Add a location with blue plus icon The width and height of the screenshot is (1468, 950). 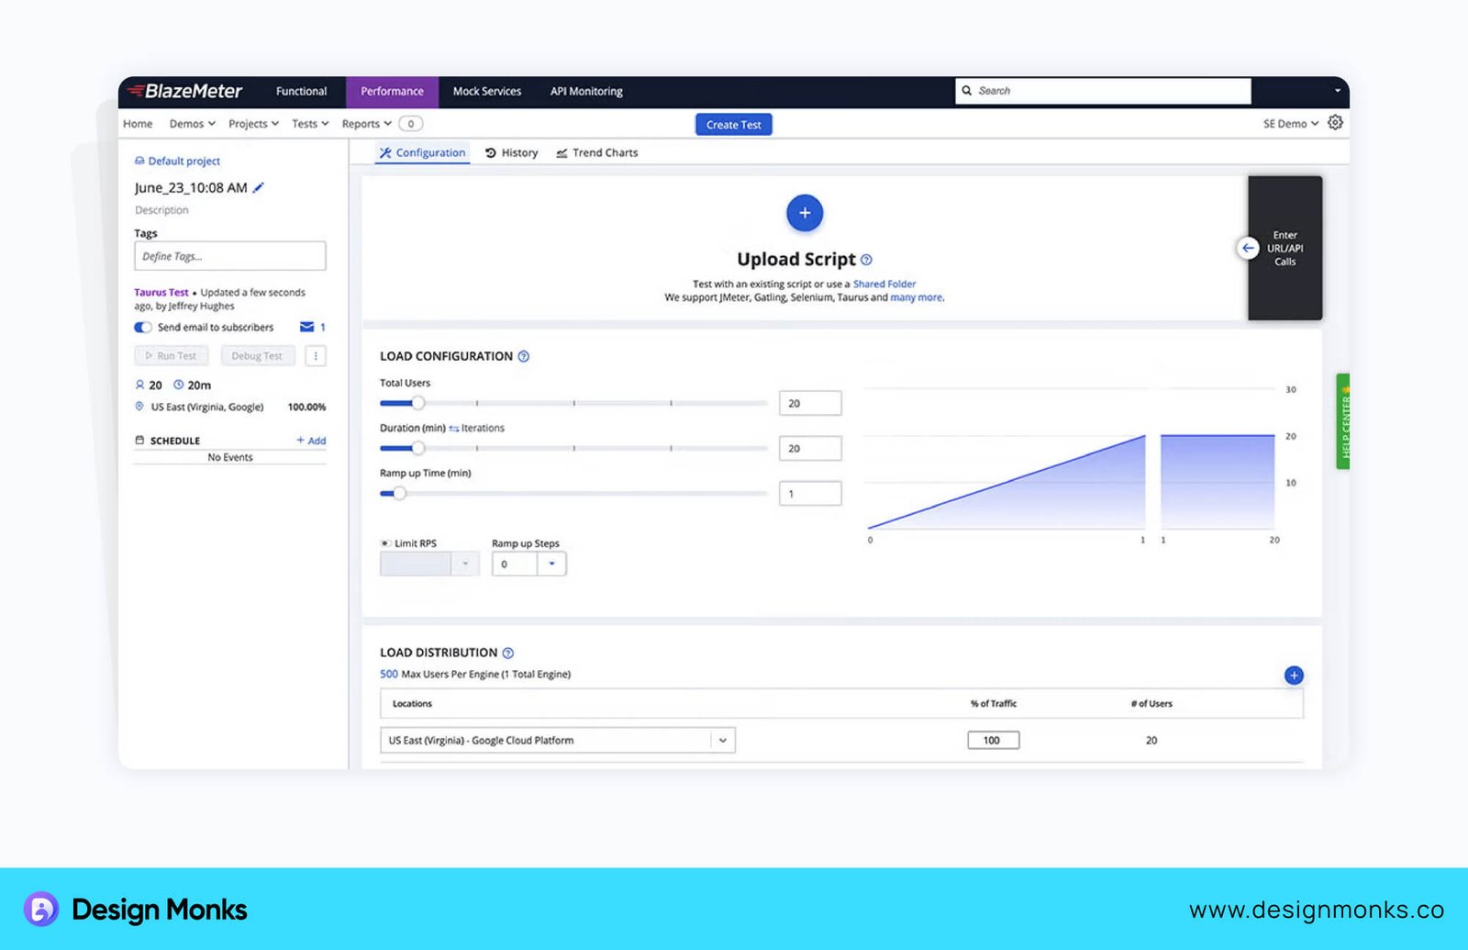click(1294, 676)
